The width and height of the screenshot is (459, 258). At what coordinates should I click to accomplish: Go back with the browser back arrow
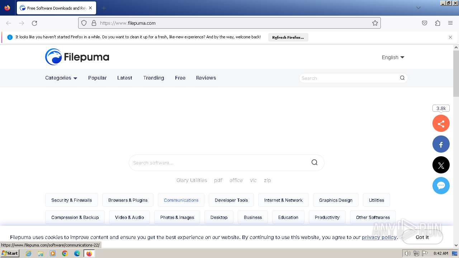point(9,23)
